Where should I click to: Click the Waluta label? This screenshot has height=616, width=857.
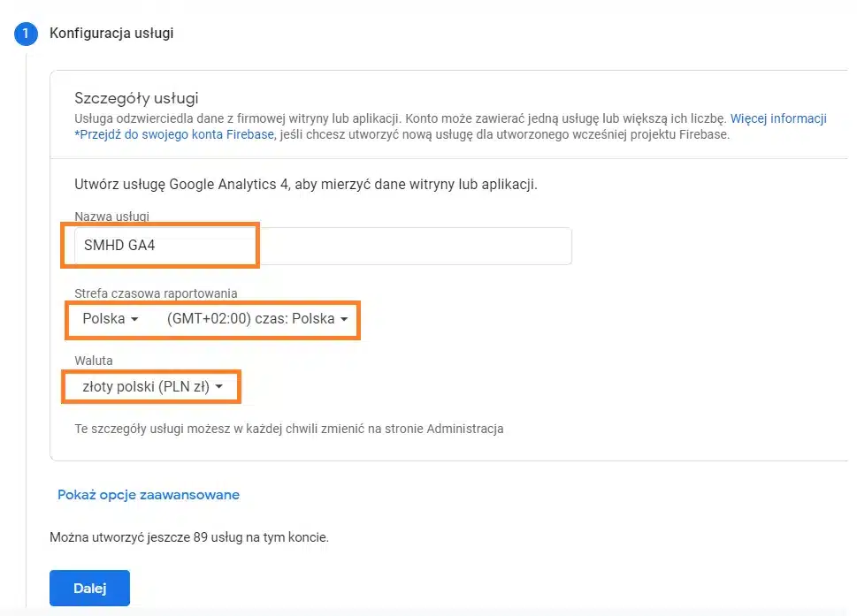pos(94,361)
